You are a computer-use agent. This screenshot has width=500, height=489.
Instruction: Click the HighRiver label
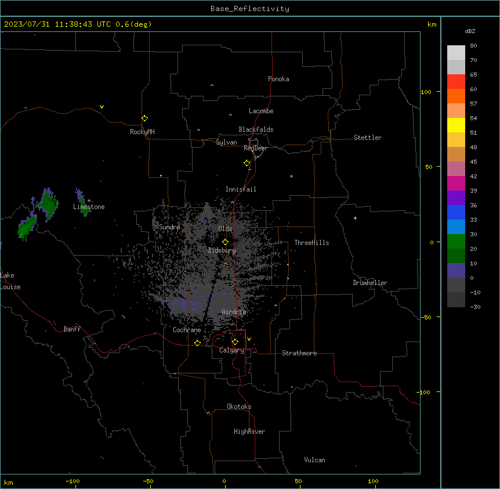coord(249,432)
